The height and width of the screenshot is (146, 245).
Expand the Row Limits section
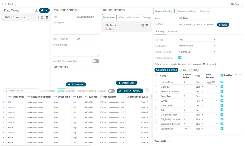click(170, 141)
